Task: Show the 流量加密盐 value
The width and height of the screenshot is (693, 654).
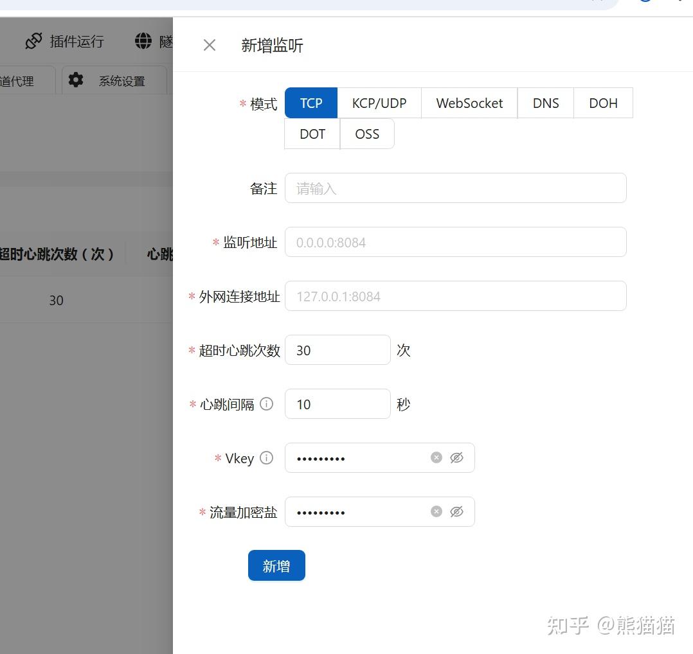Action: coord(457,511)
